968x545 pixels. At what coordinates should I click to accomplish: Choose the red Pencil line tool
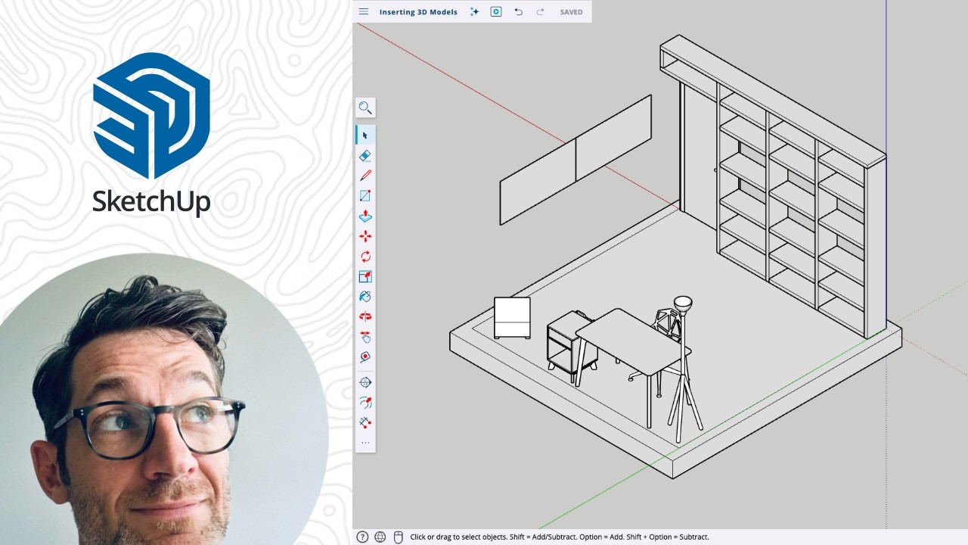[x=365, y=176]
